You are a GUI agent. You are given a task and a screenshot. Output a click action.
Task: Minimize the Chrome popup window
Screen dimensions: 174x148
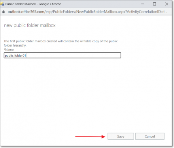pos(142,4)
